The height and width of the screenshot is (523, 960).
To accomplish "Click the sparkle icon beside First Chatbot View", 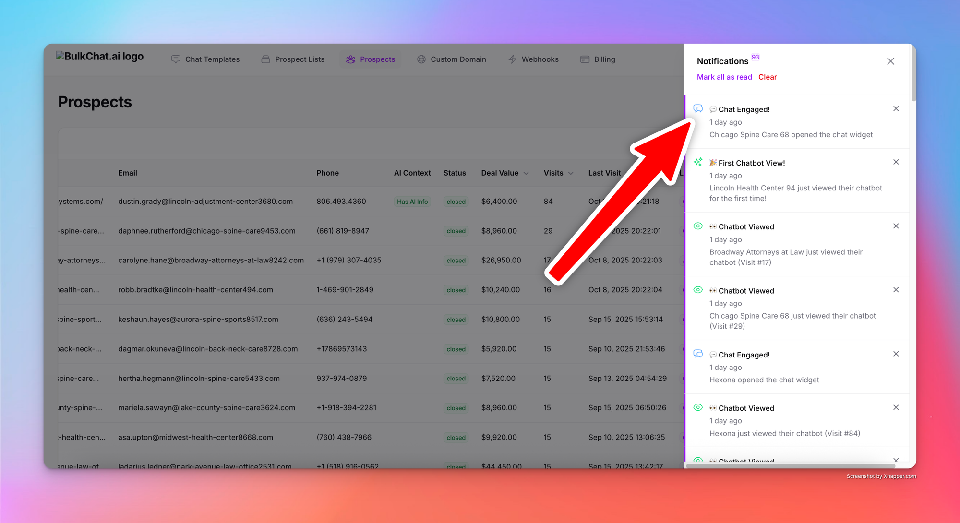I will coord(698,162).
